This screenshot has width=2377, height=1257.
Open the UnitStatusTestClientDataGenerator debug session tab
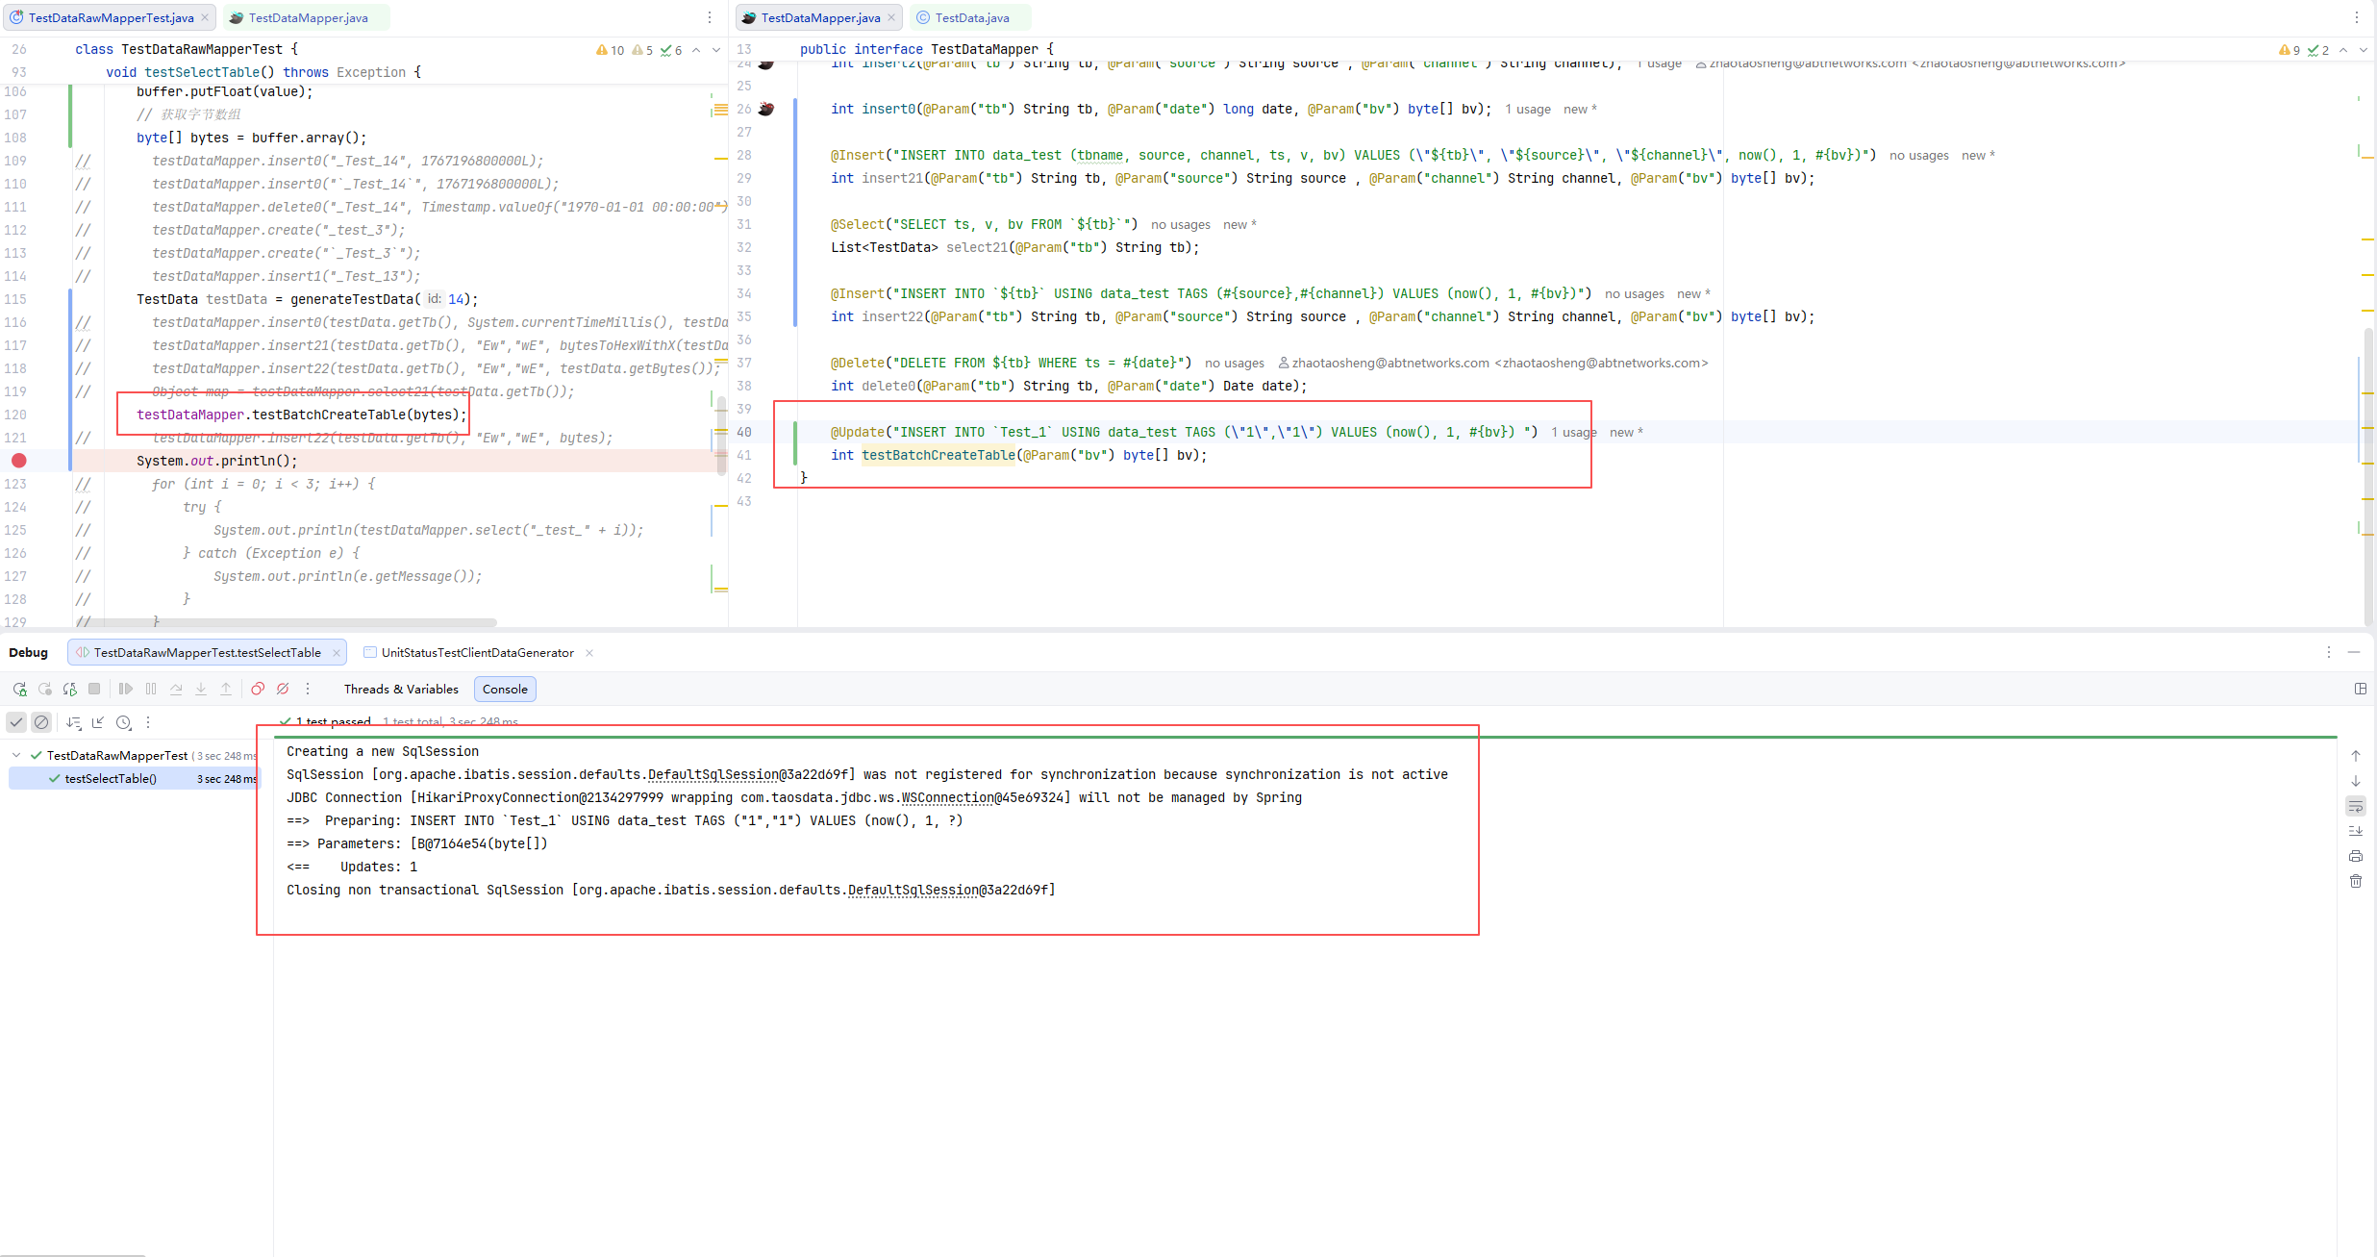click(x=477, y=652)
